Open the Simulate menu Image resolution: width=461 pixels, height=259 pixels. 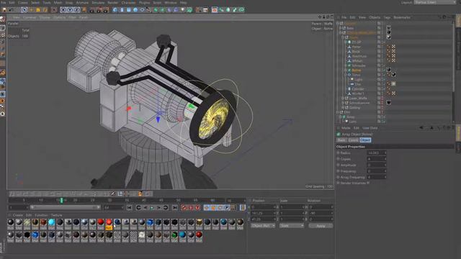point(98,2)
